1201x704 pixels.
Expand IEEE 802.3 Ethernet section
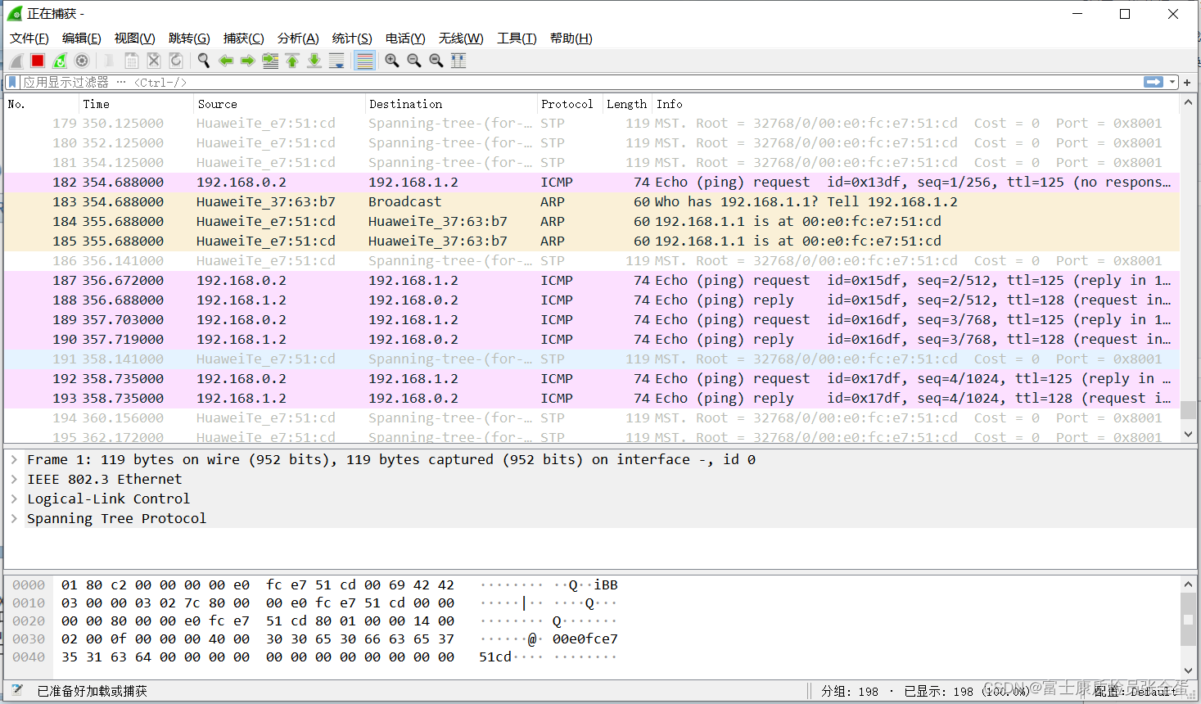(x=14, y=479)
